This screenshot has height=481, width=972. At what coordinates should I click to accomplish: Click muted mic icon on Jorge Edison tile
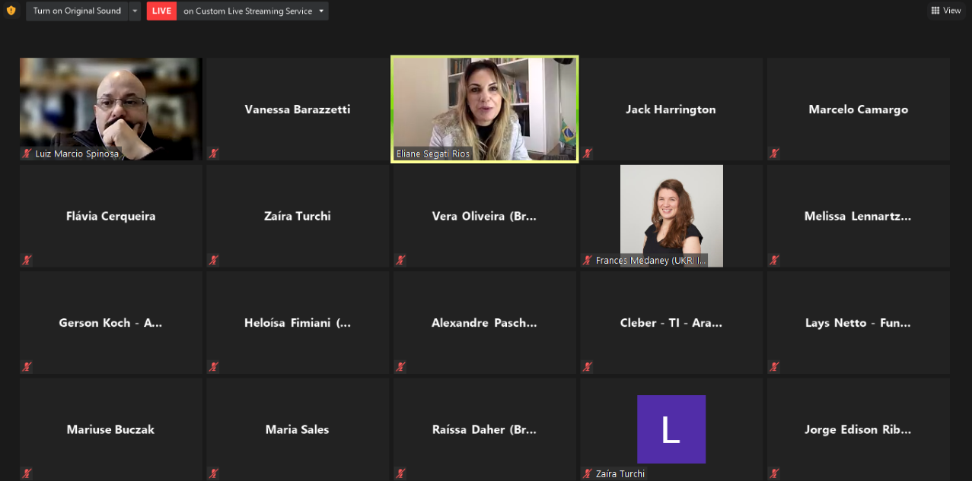click(x=774, y=473)
